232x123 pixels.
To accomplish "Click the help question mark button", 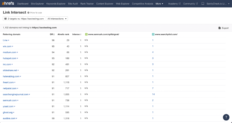I will 226,117.
